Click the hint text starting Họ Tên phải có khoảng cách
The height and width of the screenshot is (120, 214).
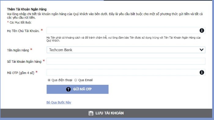pyautogui.click(x=124, y=39)
